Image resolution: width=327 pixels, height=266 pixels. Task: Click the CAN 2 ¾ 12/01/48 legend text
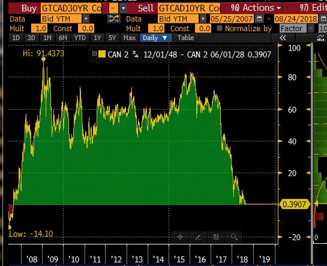pos(142,55)
